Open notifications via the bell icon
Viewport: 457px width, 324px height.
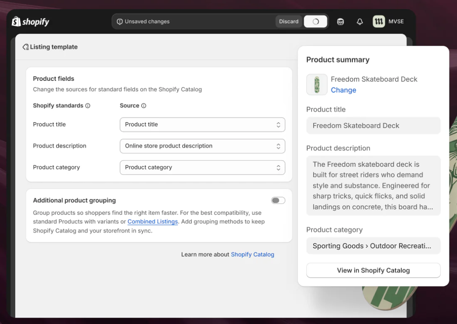click(x=360, y=21)
